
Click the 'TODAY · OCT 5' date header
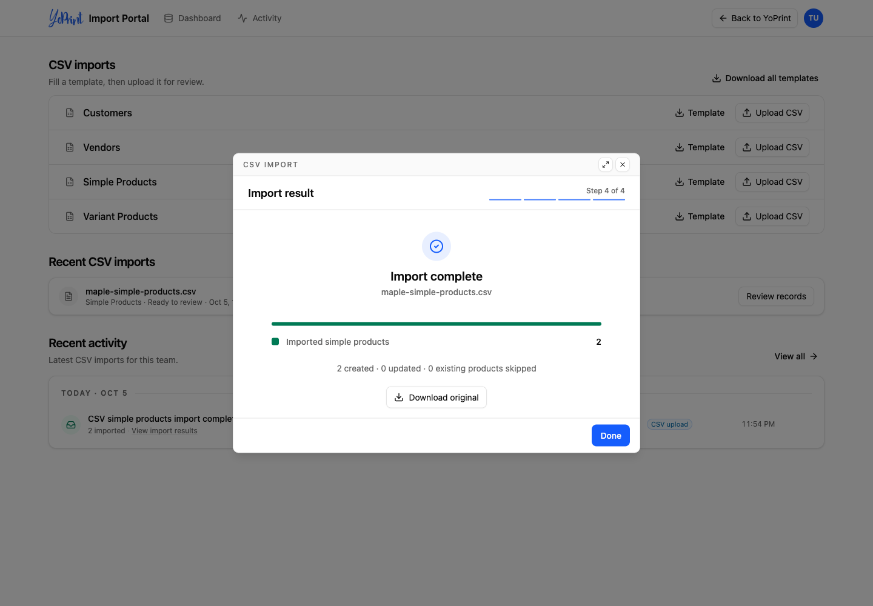94,393
